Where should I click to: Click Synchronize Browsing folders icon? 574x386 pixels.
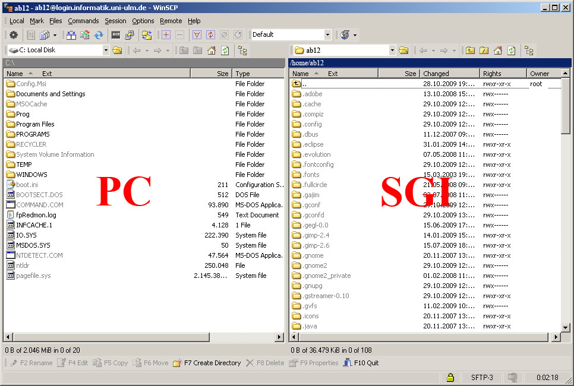click(147, 35)
